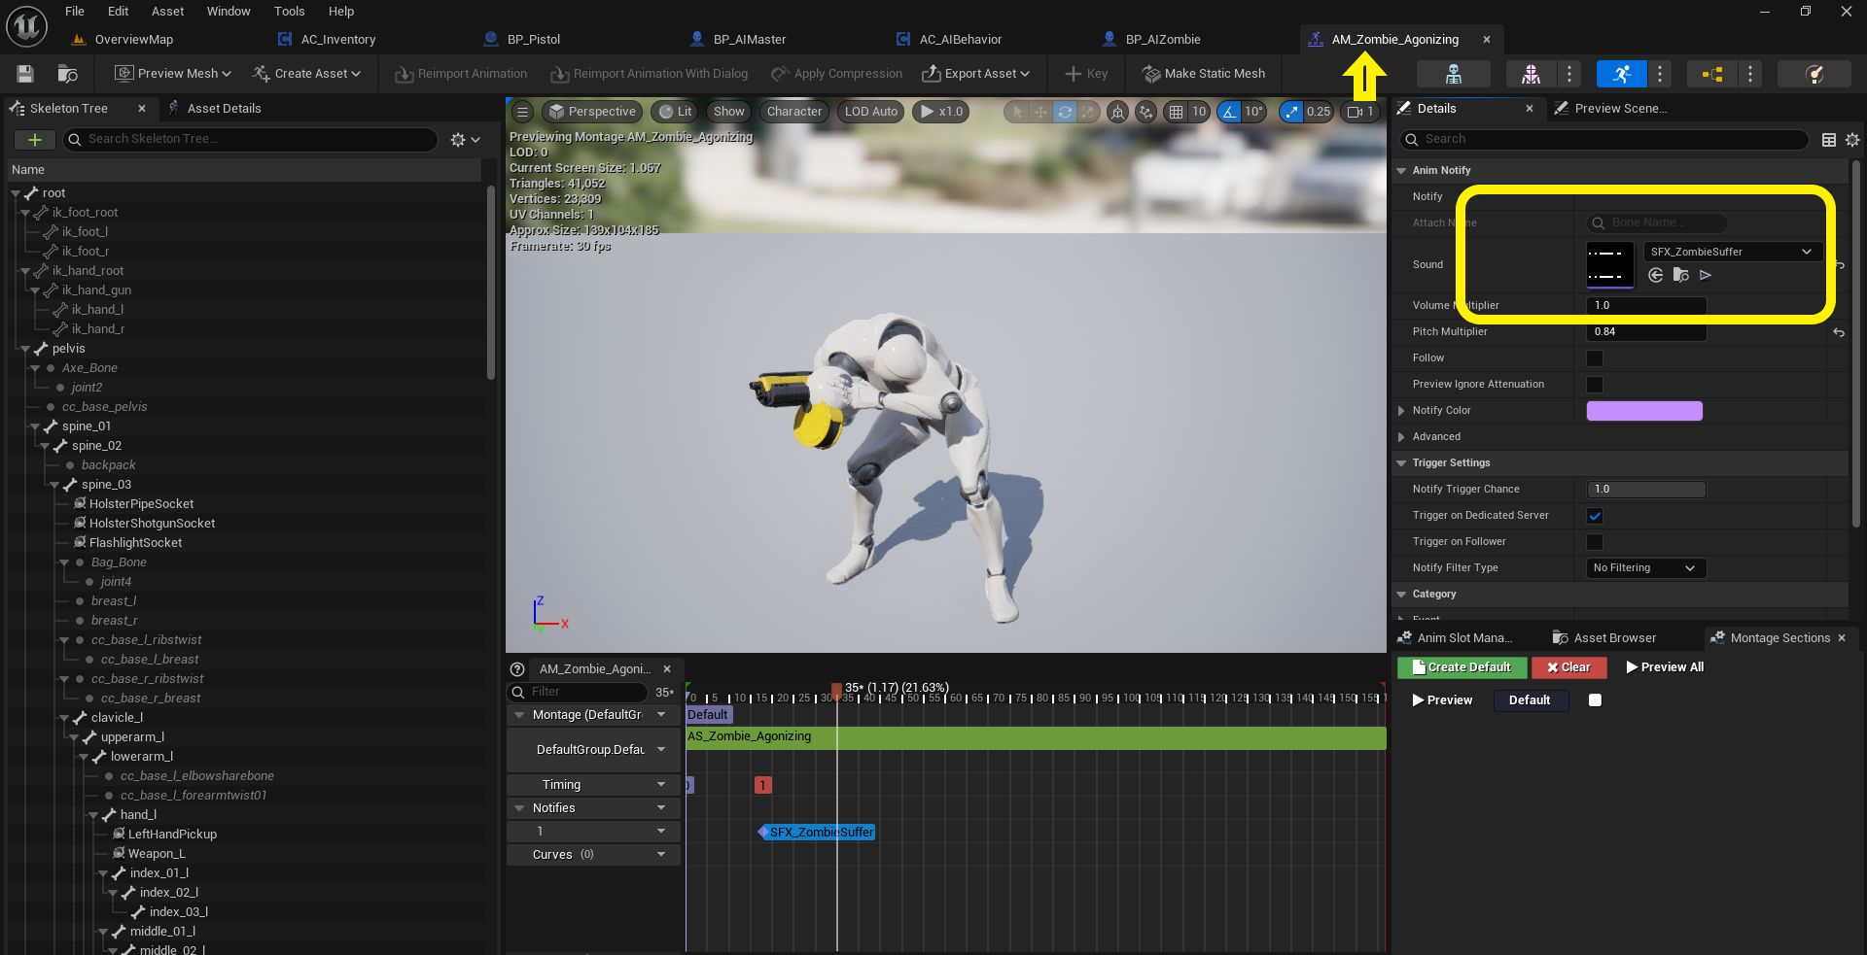
Task: Expand the Notify Color section
Action: point(1401,411)
